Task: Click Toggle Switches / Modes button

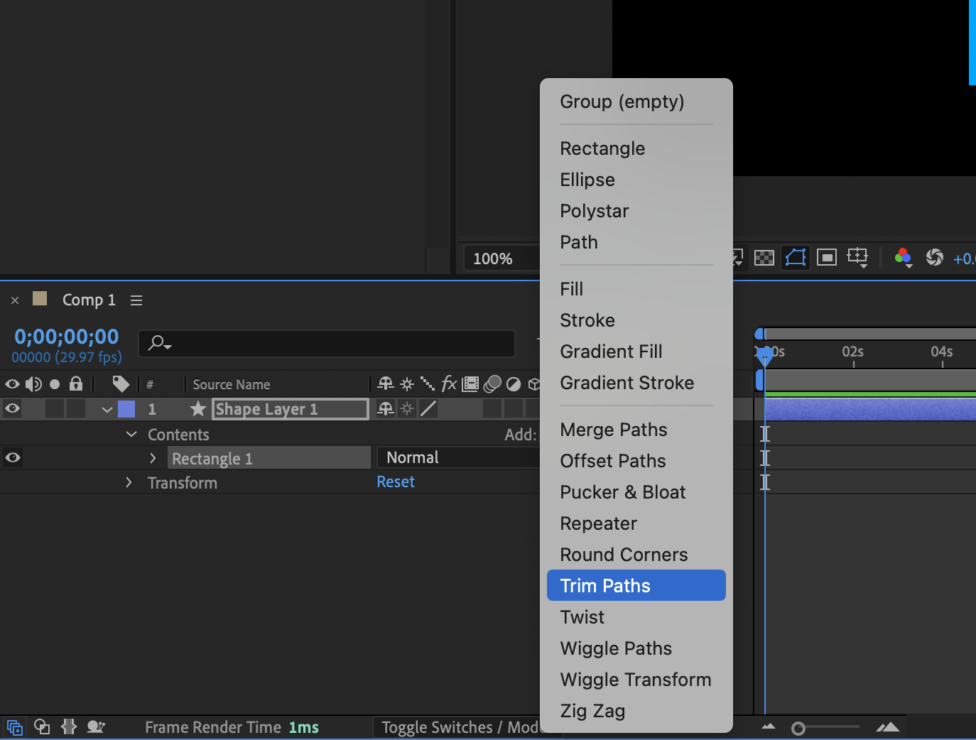Action: pyautogui.click(x=460, y=727)
